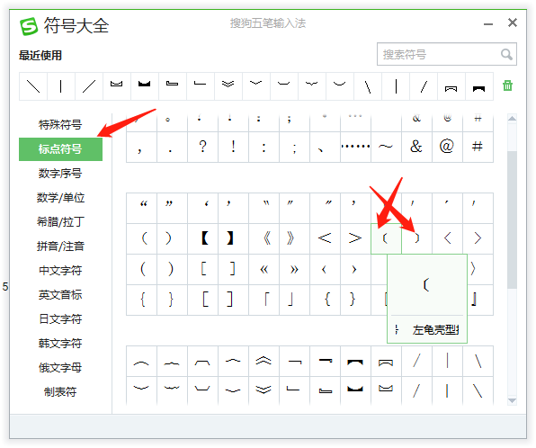The height and width of the screenshot is (448, 536).
Task: Insert the 「 left corner bracket
Action: click(264, 300)
